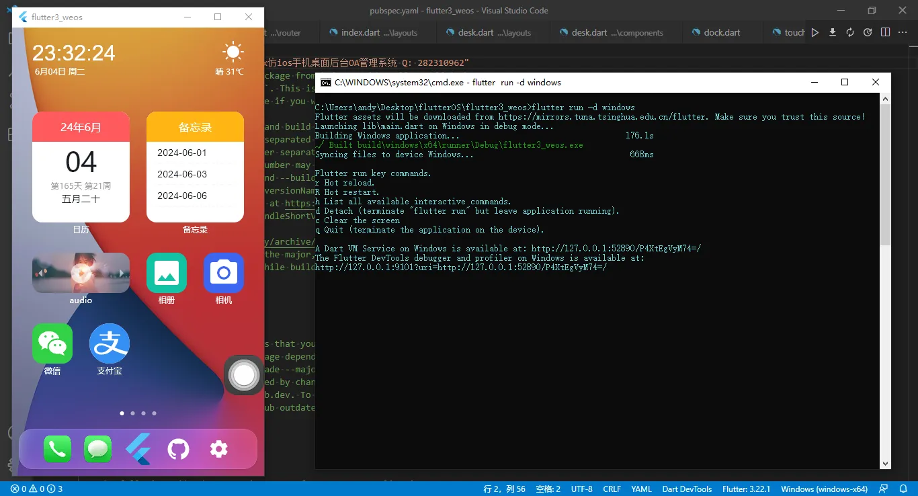Go to the fourth desktop page dot

click(154, 413)
